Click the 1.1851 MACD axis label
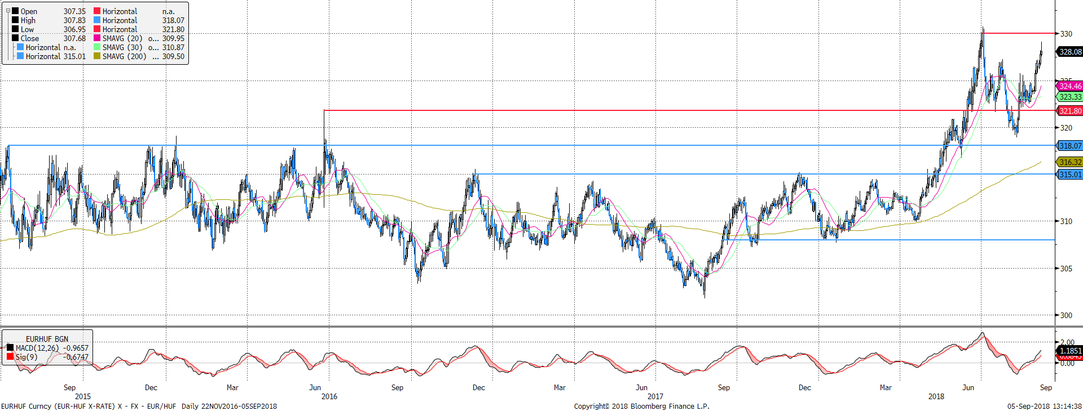1083x411 pixels. coord(1070,351)
